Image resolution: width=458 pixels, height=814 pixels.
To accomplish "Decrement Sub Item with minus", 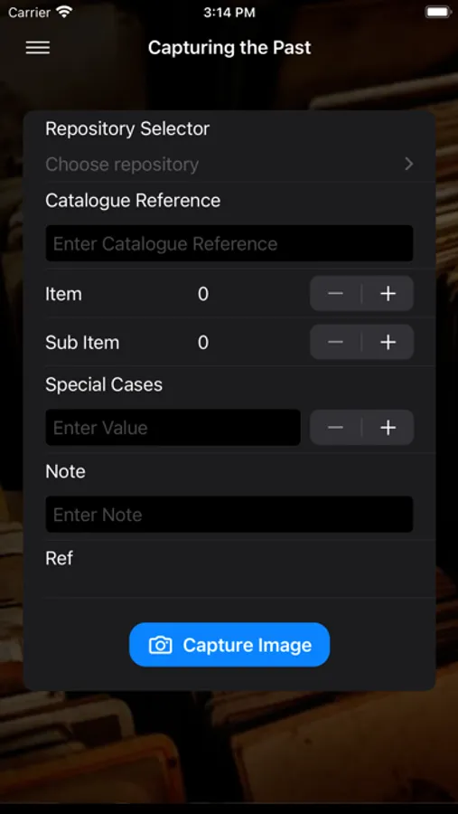I will [335, 342].
